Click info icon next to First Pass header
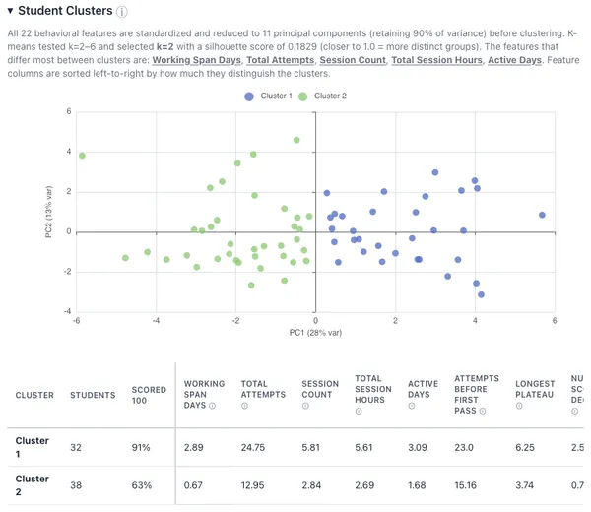Image resolution: width=591 pixels, height=512 pixels. coord(483,411)
